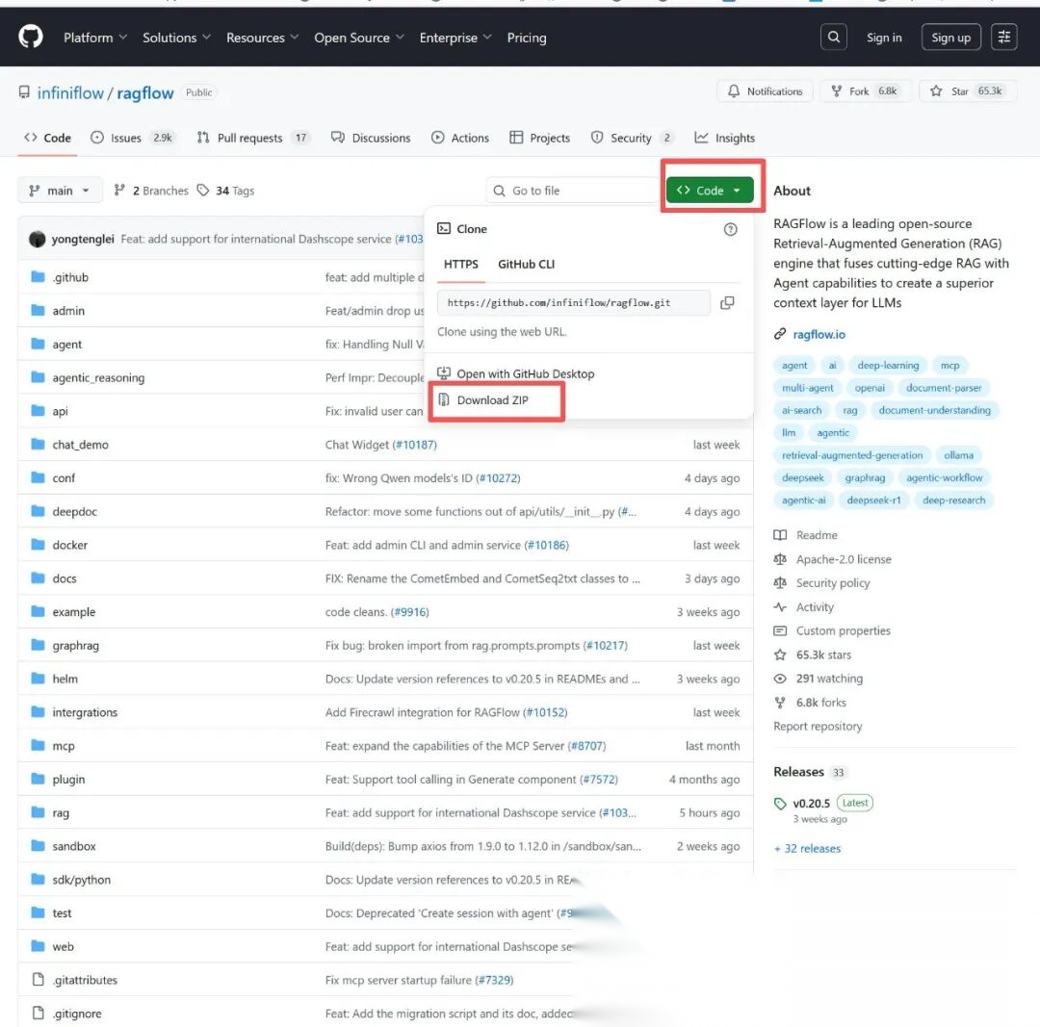Viewport: 1040px width, 1027px height.
Task: Open the agentic_reasoning folder
Action: pos(98,378)
